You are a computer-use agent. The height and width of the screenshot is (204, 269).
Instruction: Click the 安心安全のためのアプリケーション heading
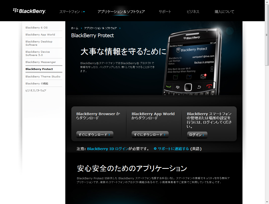(x=132, y=168)
